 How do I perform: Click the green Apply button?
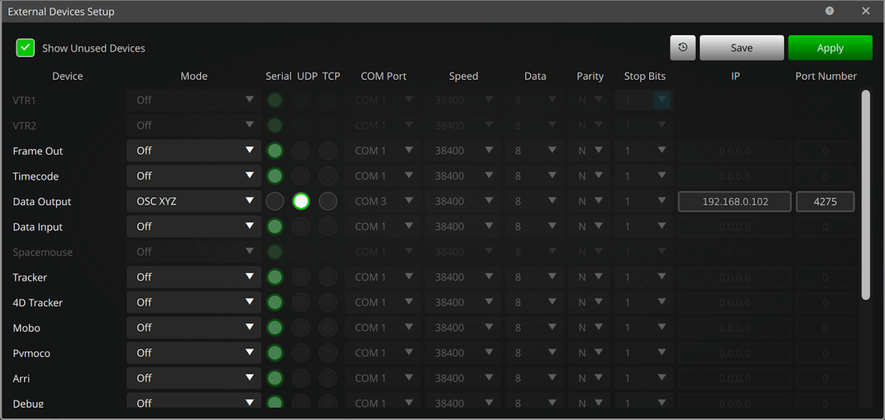point(830,48)
